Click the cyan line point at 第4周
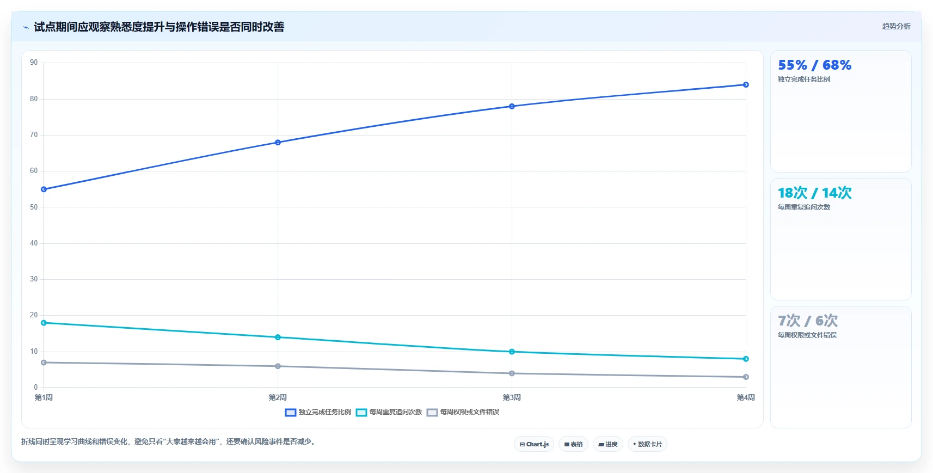 pos(746,359)
